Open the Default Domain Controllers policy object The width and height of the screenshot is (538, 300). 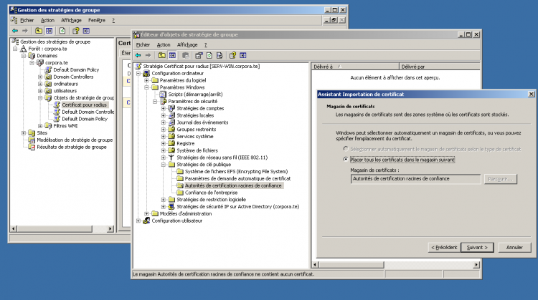pyautogui.click(x=88, y=112)
